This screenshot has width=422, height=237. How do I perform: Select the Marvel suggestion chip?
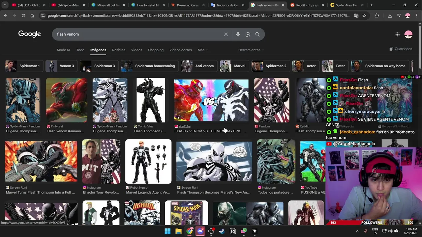tap(234, 66)
